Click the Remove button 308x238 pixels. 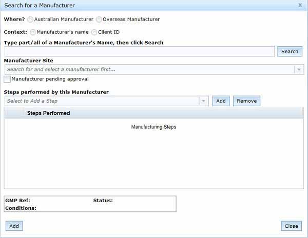[x=246, y=101]
